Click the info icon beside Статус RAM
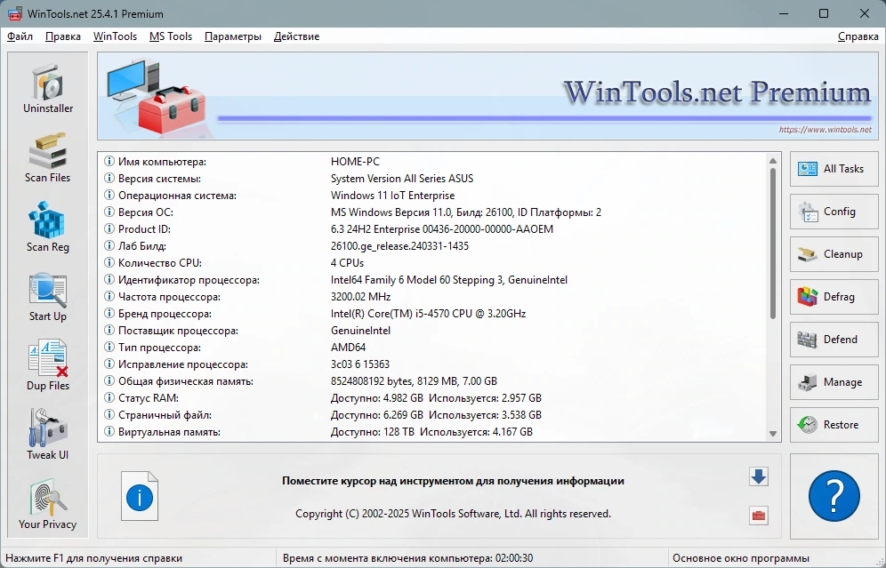This screenshot has height=568, width=886. point(109,398)
